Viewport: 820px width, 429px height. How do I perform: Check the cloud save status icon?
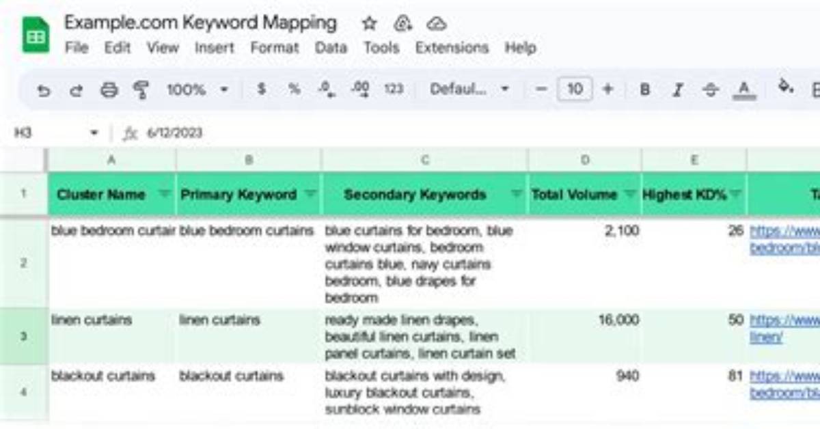tap(436, 24)
